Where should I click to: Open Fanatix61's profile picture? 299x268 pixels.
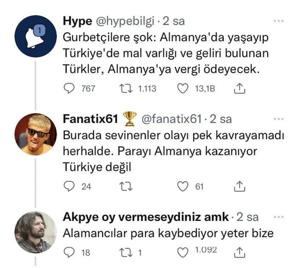click(35, 134)
